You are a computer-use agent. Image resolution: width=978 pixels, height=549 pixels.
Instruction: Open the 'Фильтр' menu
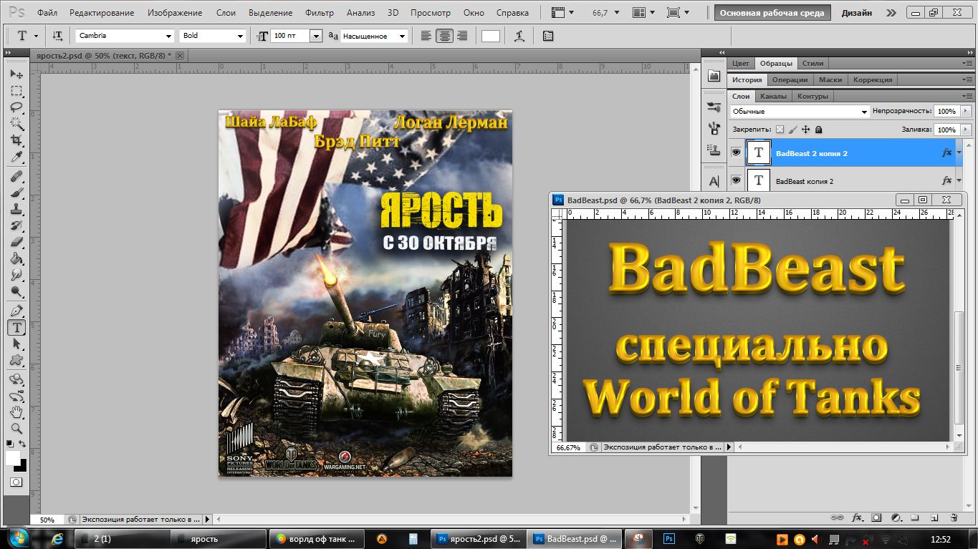point(319,13)
